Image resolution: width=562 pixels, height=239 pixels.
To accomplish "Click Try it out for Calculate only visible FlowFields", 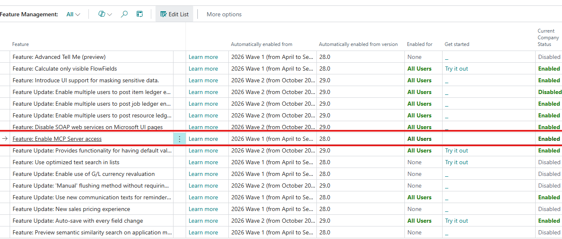I will click(456, 69).
